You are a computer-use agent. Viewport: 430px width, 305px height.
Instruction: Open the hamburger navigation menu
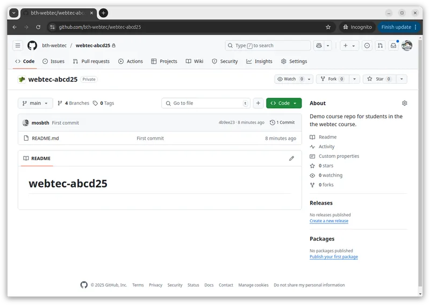coord(18,46)
